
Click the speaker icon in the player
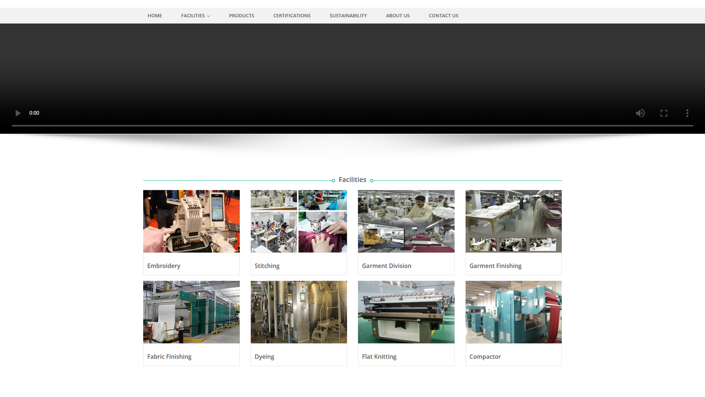tap(640, 113)
